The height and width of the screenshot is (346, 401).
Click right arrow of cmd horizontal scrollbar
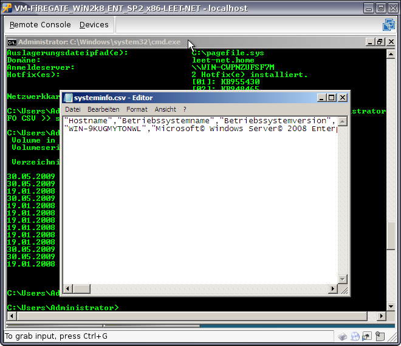pyautogui.click(x=381, y=316)
